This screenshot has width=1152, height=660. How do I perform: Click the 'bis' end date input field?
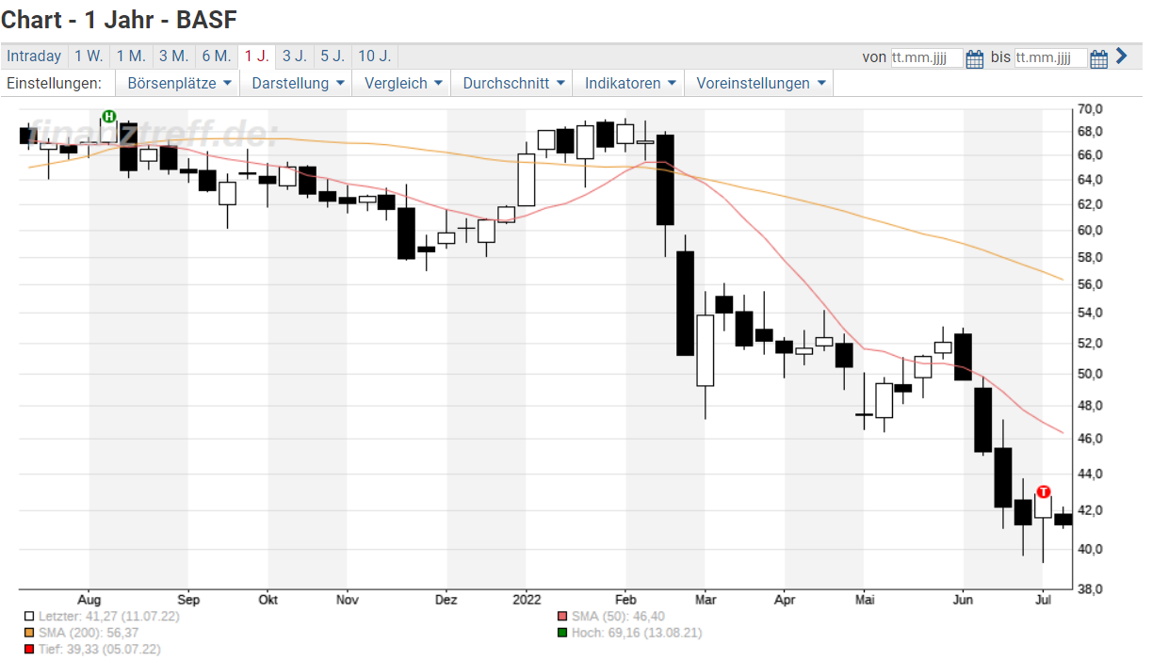coord(1050,58)
